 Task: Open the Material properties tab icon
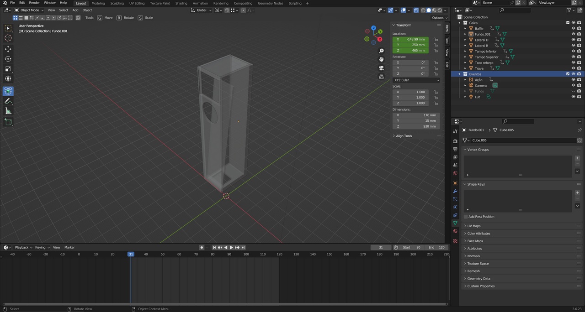click(455, 231)
